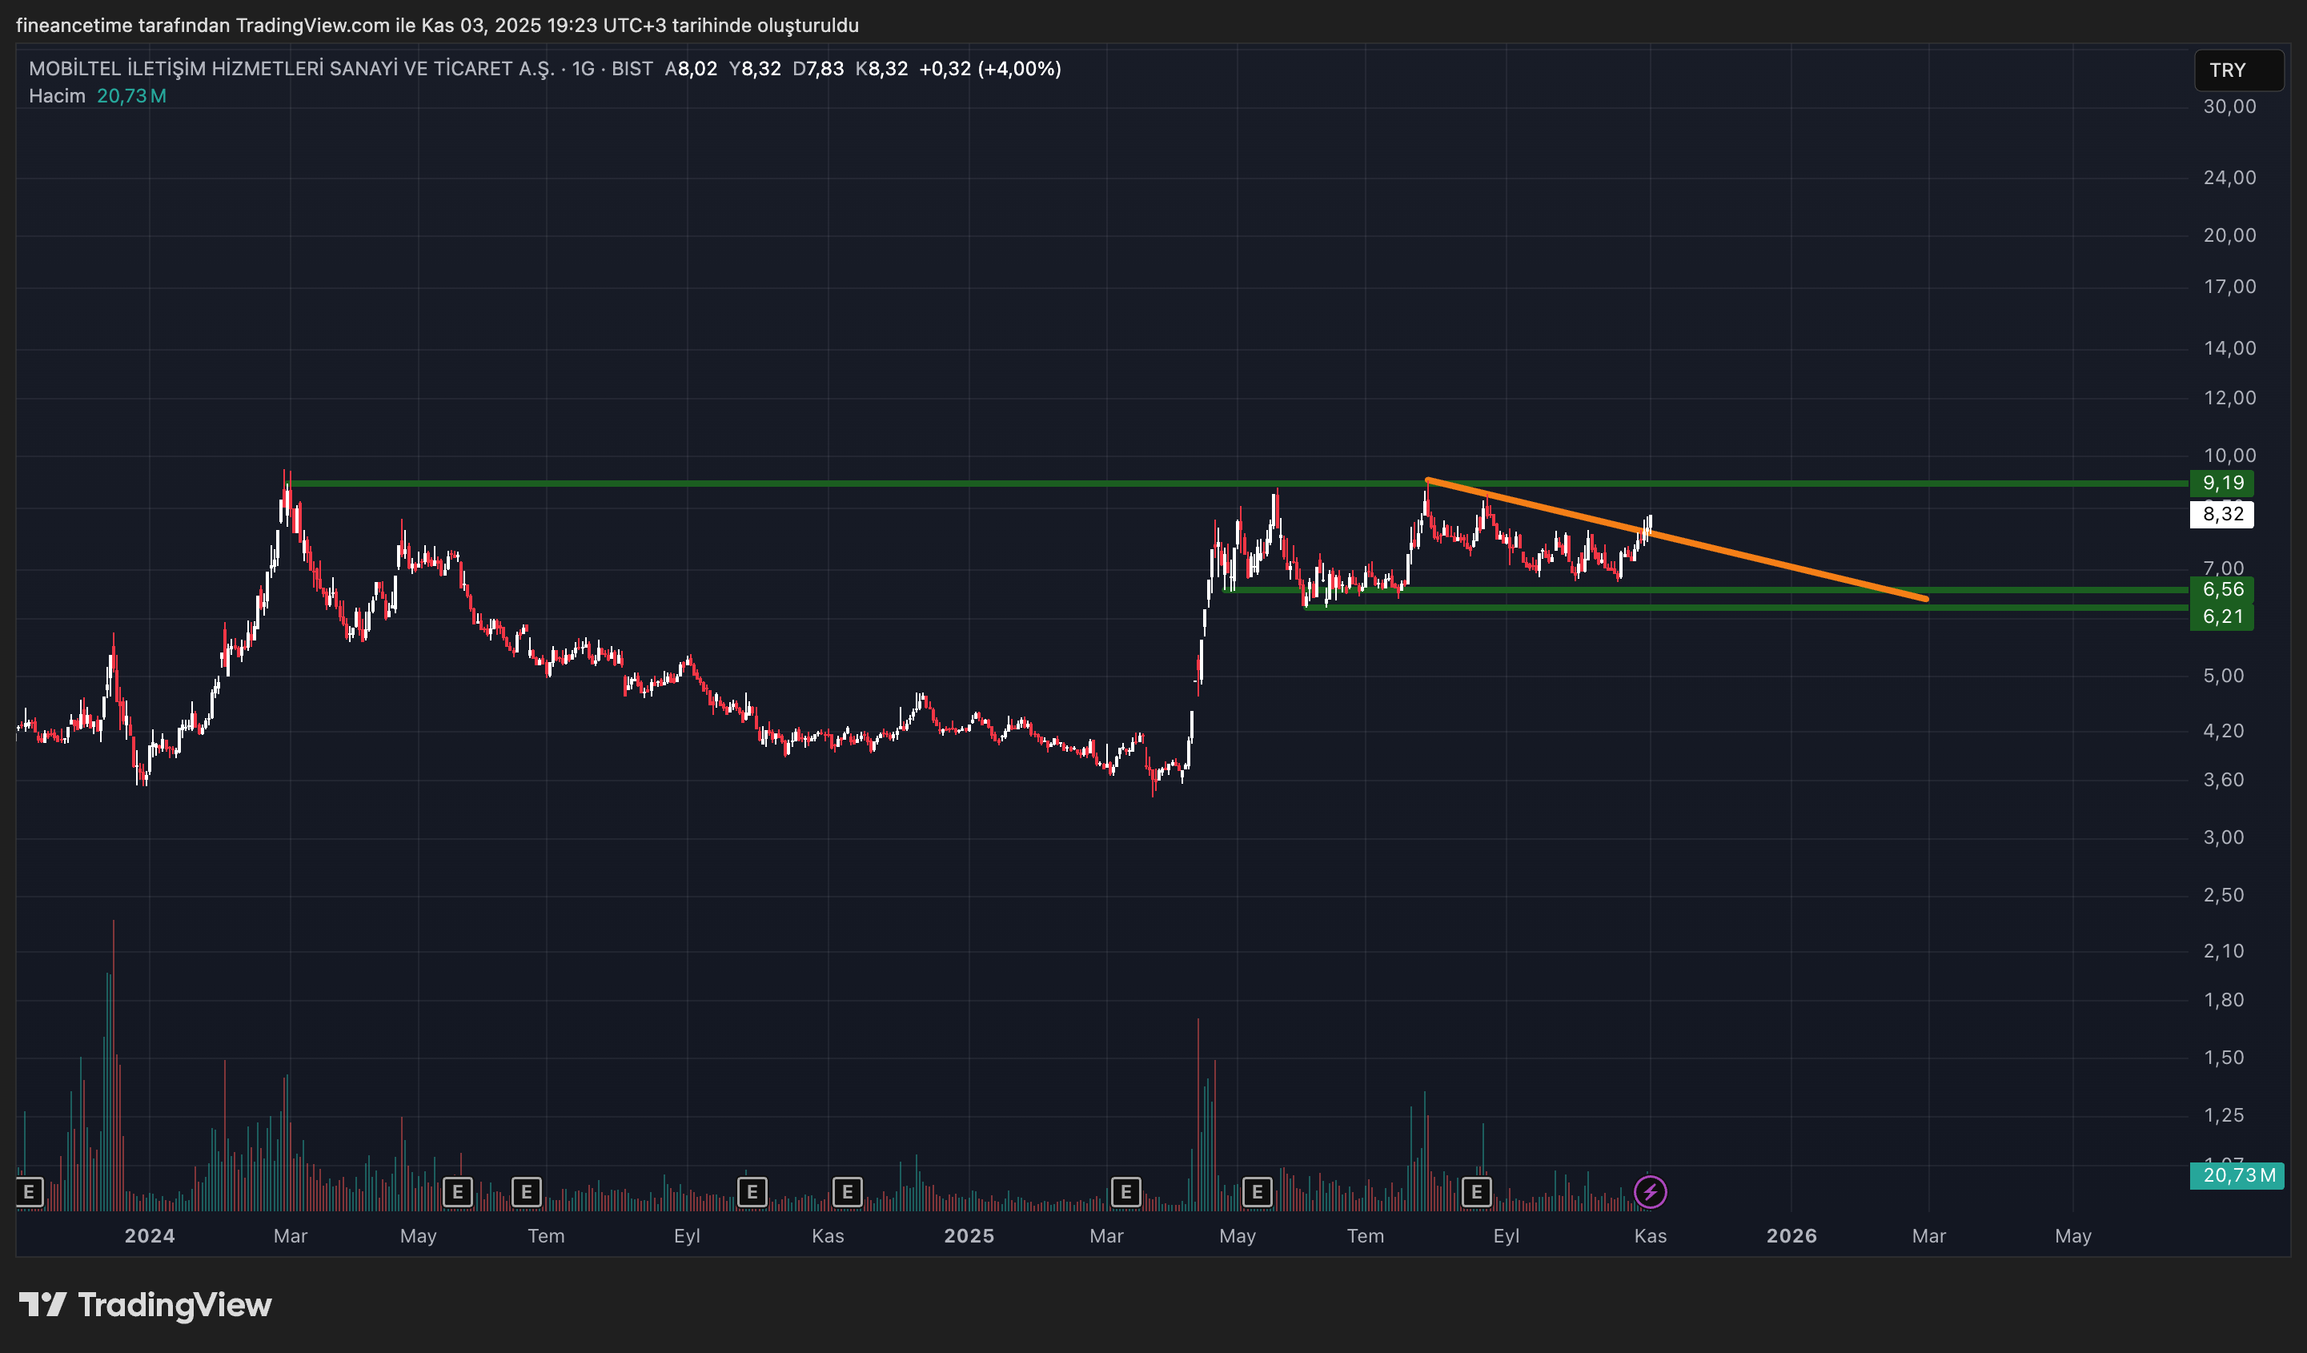This screenshot has height=1353, width=2307.
Task: Click the E earnings marker just after May 2024
Action: pyautogui.click(x=458, y=1192)
